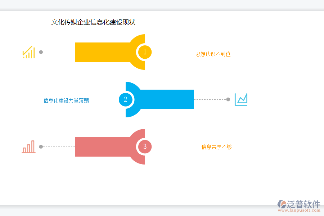This screenshot has height=216, width=324.
Task: Click the label 信息化建设力量薄弱
Action: pos(66,101)
